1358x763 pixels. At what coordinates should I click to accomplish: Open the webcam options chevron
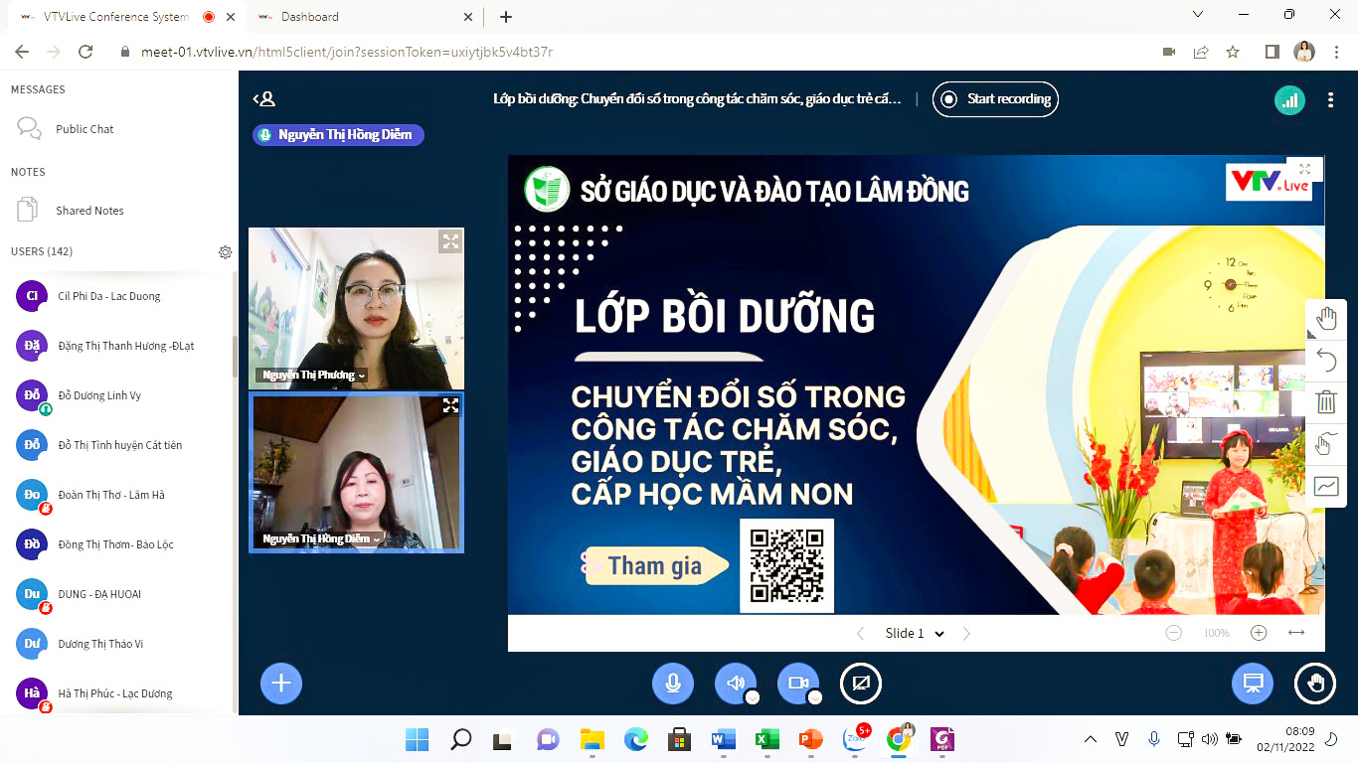click(x=815, y=697)
